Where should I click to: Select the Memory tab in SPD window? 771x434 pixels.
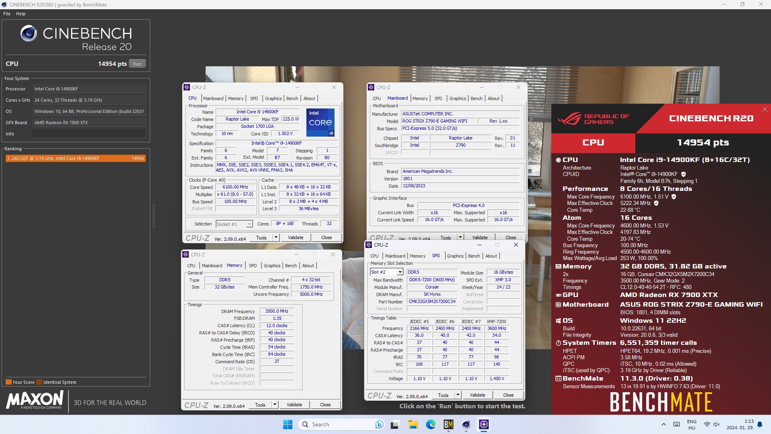tap(418, 256)
